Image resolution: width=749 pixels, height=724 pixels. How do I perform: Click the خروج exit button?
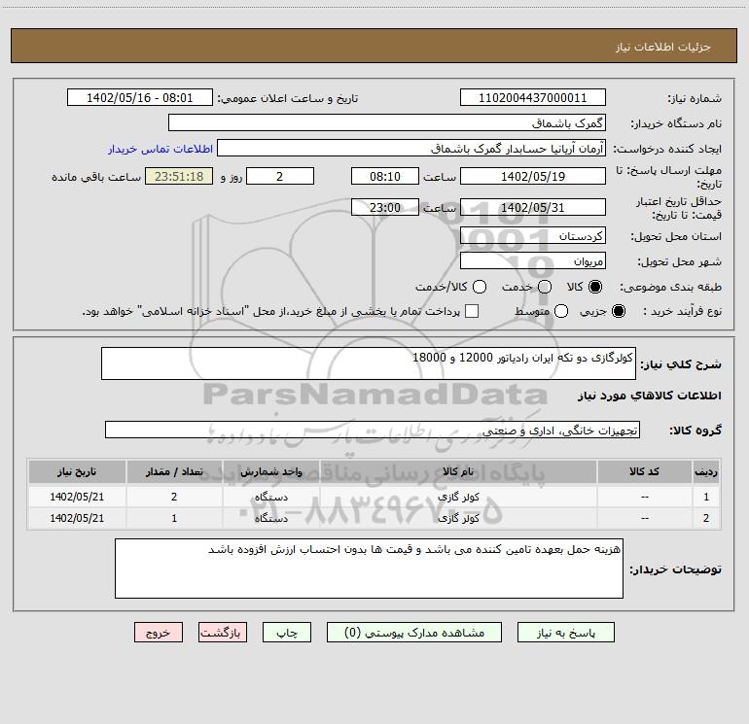click(x=159, y=633)
